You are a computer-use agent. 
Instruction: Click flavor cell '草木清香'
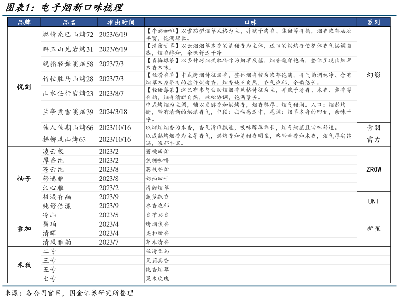[157, 242]
